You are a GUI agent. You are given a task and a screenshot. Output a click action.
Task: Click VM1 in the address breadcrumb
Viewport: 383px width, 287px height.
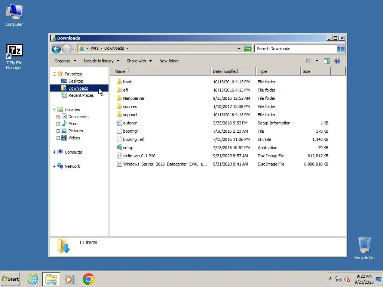(94, 48)
